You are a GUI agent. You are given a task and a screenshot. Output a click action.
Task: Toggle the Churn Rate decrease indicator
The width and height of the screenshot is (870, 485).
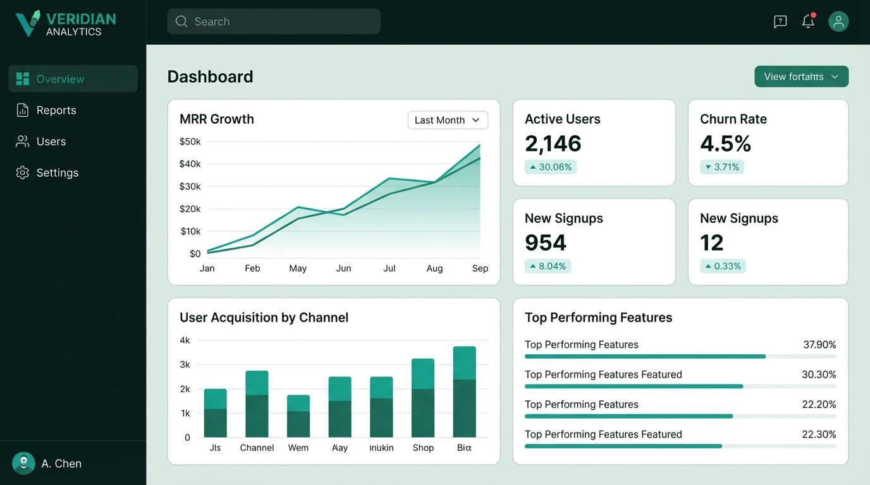722,167
